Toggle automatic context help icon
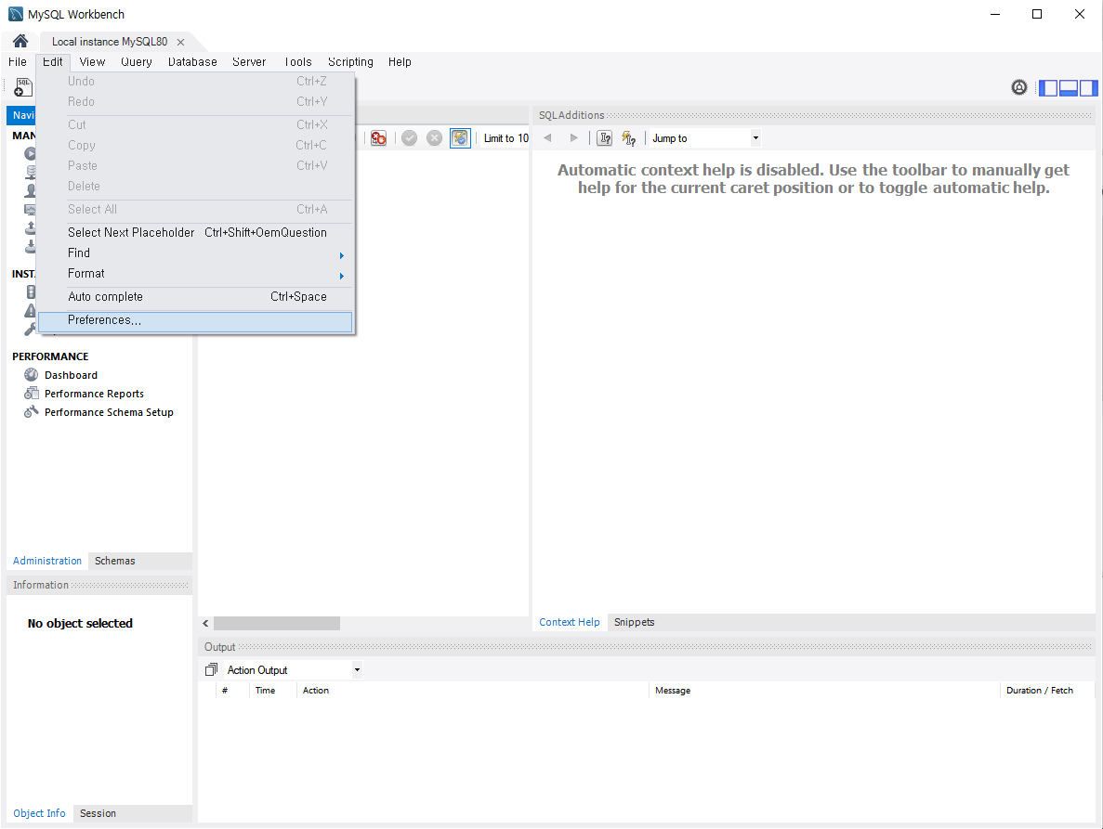 coord(629,138)
